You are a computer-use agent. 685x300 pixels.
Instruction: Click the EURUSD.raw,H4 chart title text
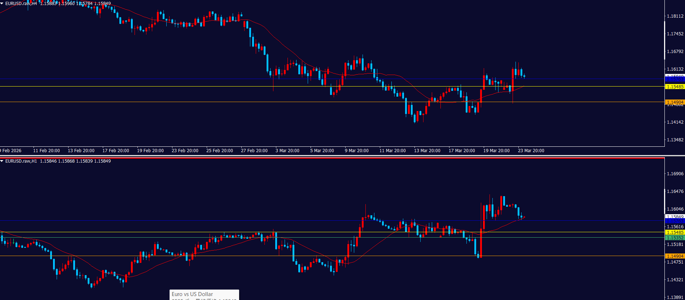(x=21, y=4)
